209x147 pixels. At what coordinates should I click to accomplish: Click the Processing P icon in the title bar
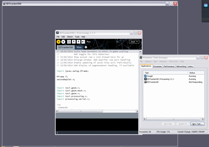pos(57,33)
